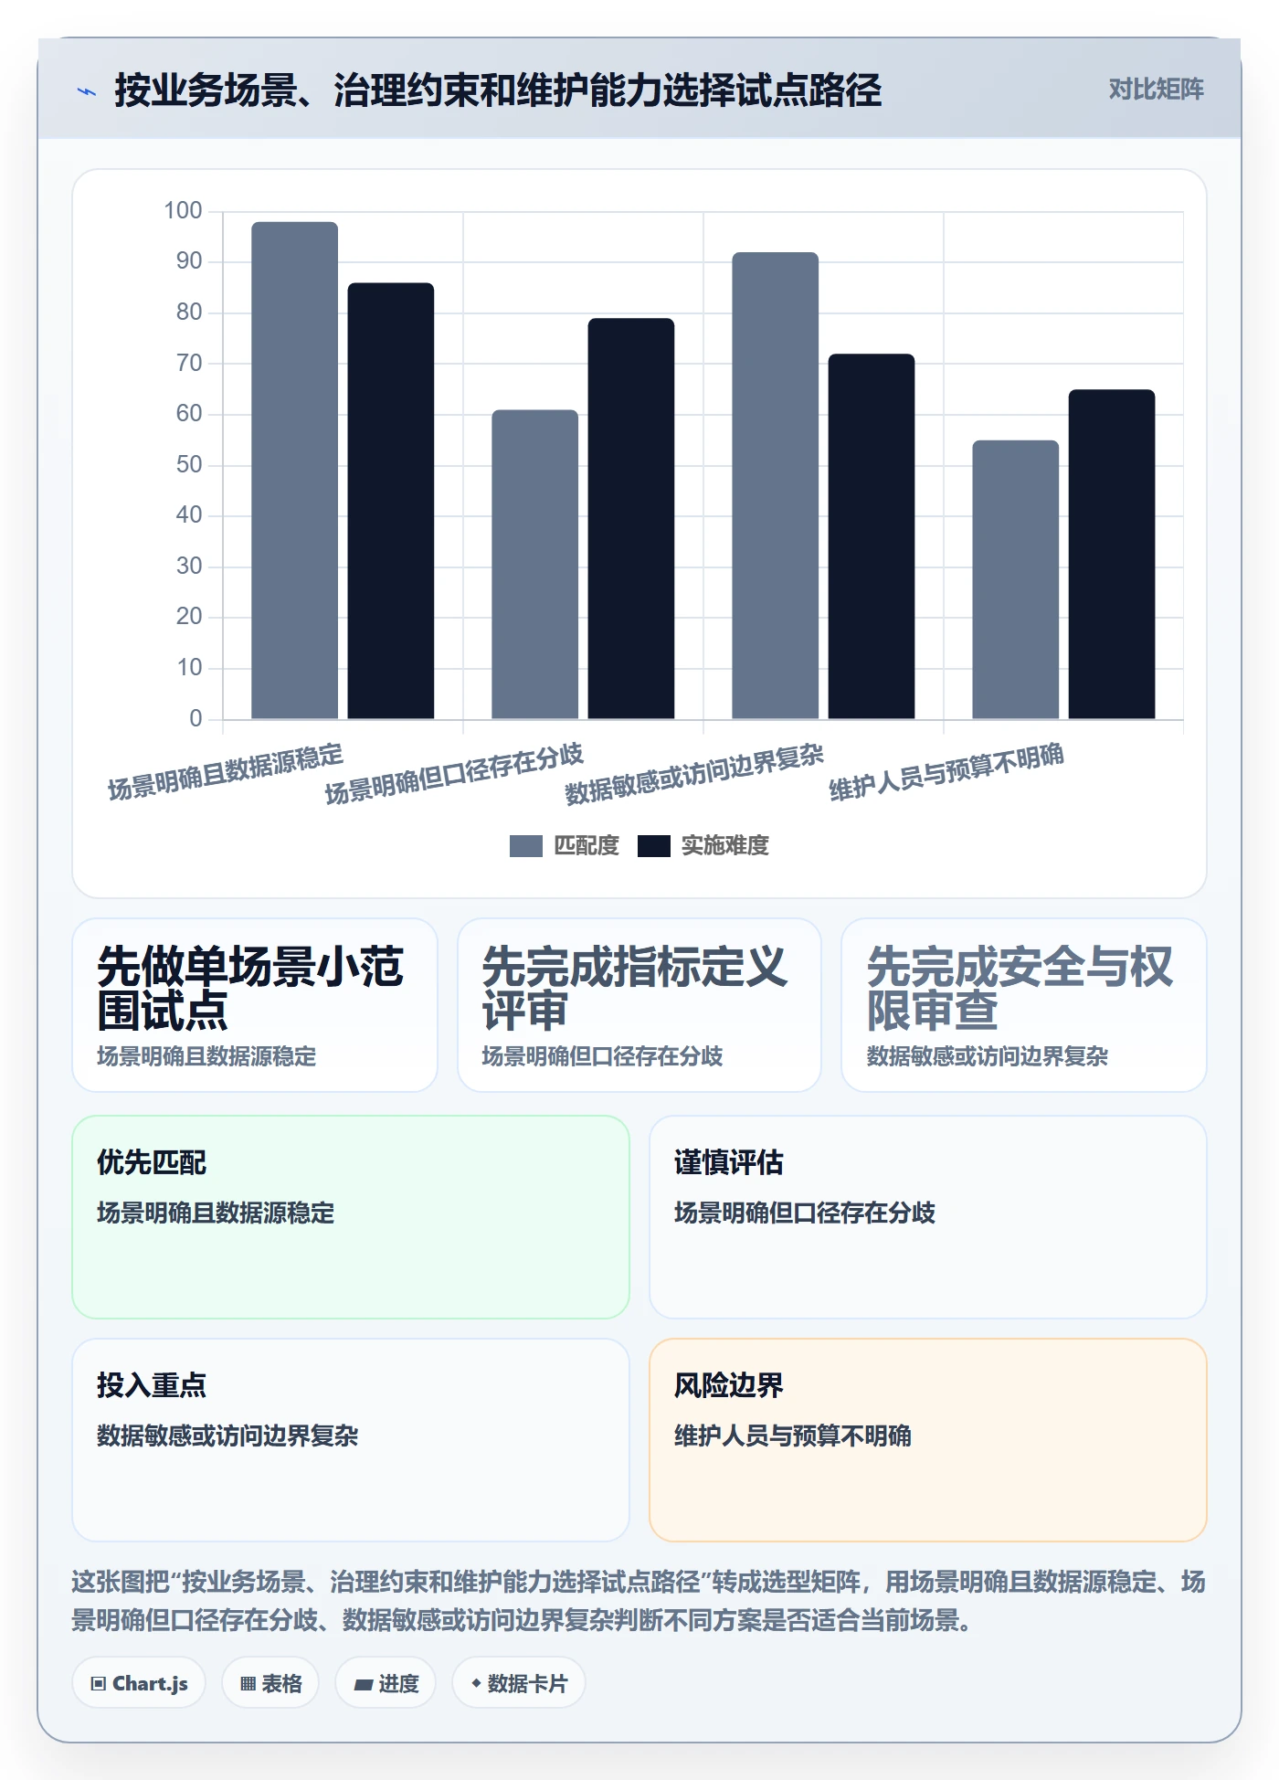Viewport: 1279px width, 1780px height.
Task: Select the 谨慎评估 quadrant card
Action: click(x=928, y=1217)
